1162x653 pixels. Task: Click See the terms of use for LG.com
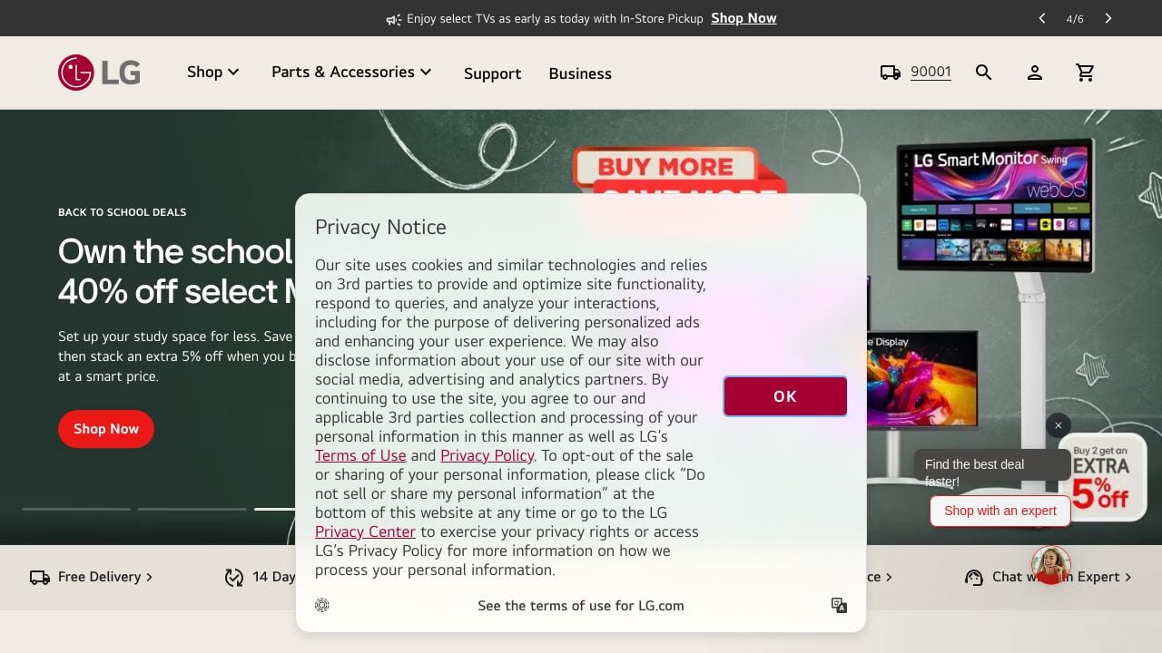coord(581,606)
